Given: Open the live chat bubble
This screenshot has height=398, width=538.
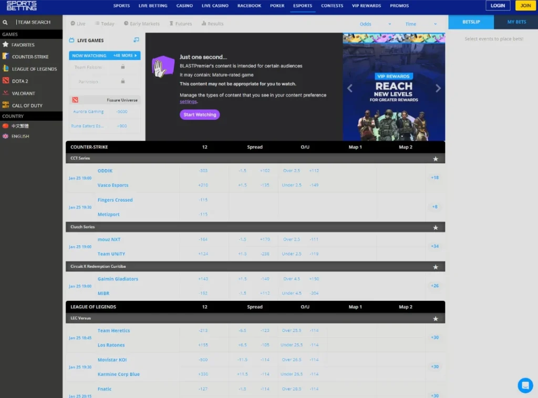Looking at the screenshot, I should pos(525,385).
